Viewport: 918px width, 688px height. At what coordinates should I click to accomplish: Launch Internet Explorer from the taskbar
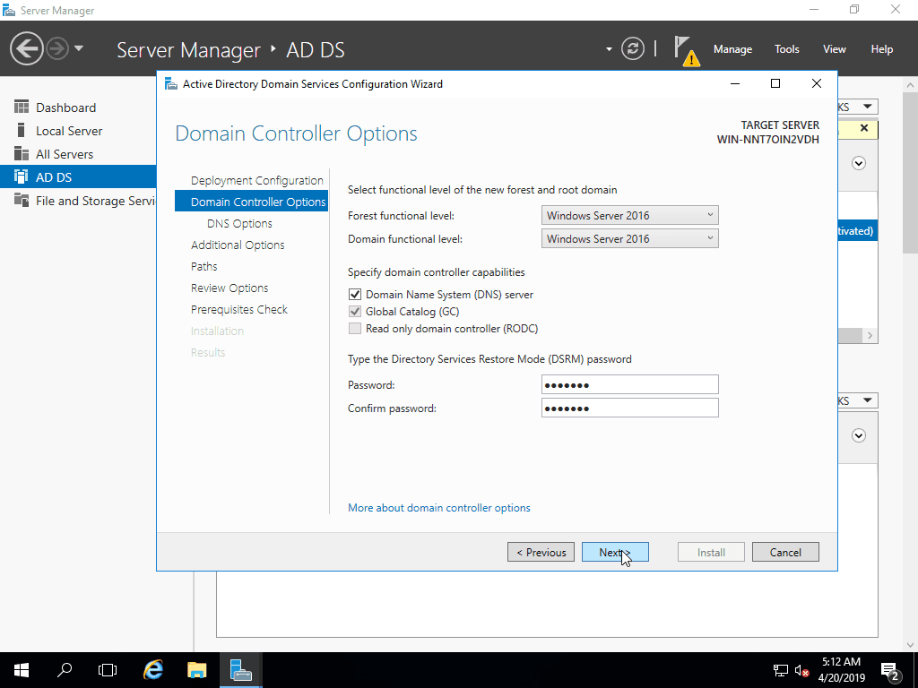[153, 670]
